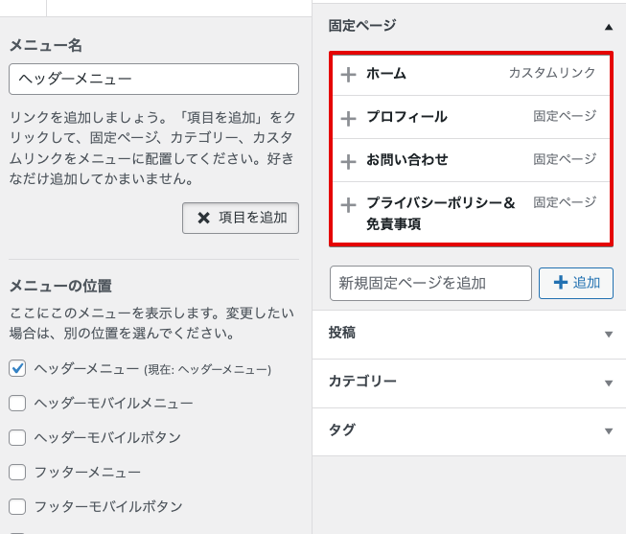Click the 新規固定ページを追加 input field
The width and height of the screenshot is (626, 534).
coord(430,283)
